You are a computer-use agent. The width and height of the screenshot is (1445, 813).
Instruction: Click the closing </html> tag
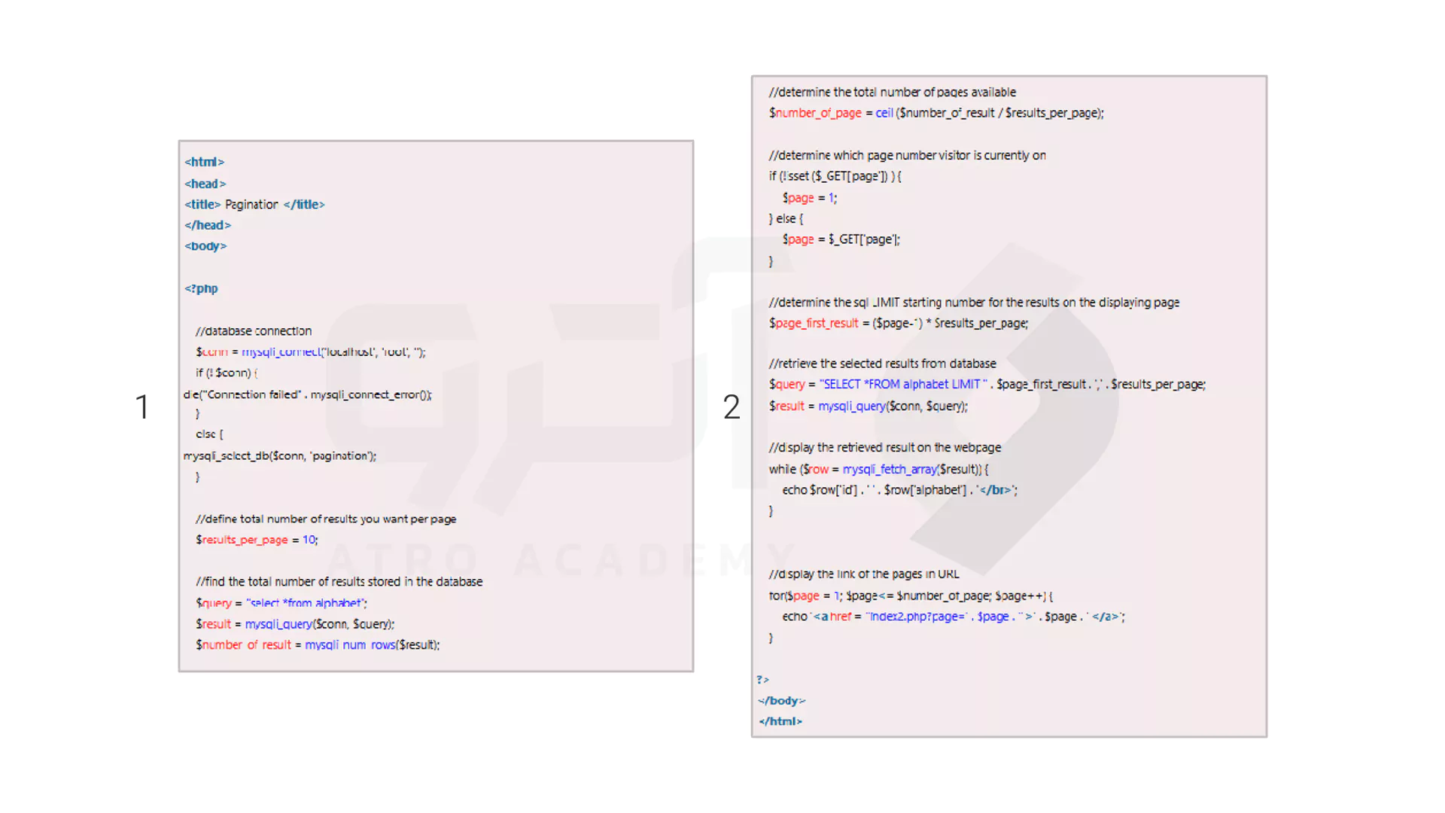(x=780, y=722)
